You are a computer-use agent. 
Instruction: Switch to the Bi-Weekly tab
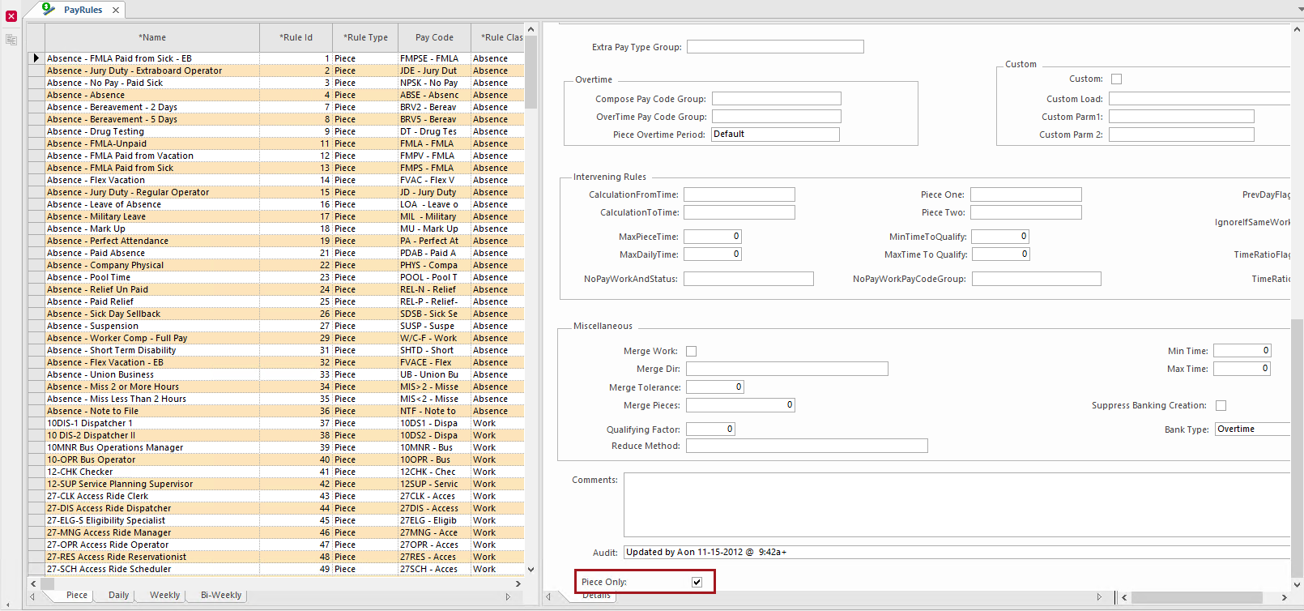(221, 595)
